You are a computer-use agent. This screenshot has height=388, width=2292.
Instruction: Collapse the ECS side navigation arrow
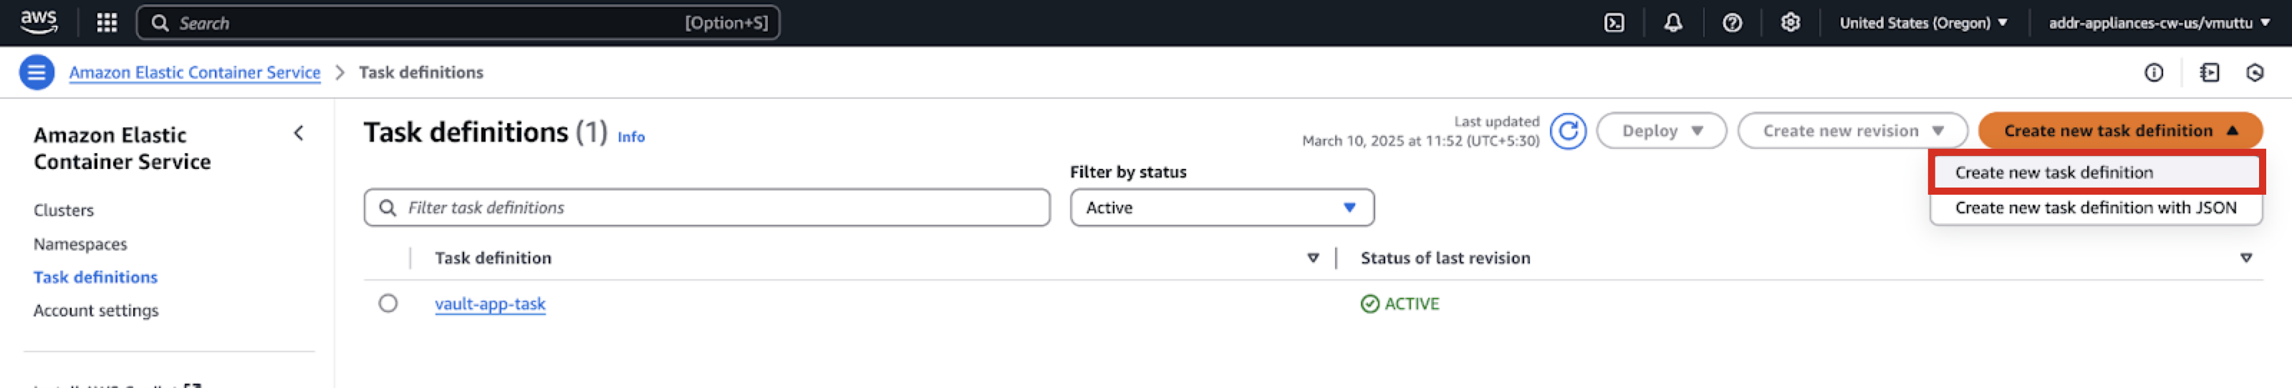299,133
